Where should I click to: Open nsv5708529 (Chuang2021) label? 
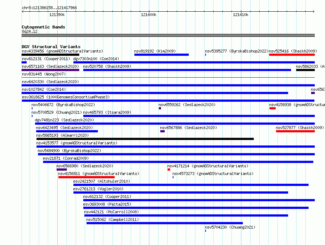[x=57, y=112]
